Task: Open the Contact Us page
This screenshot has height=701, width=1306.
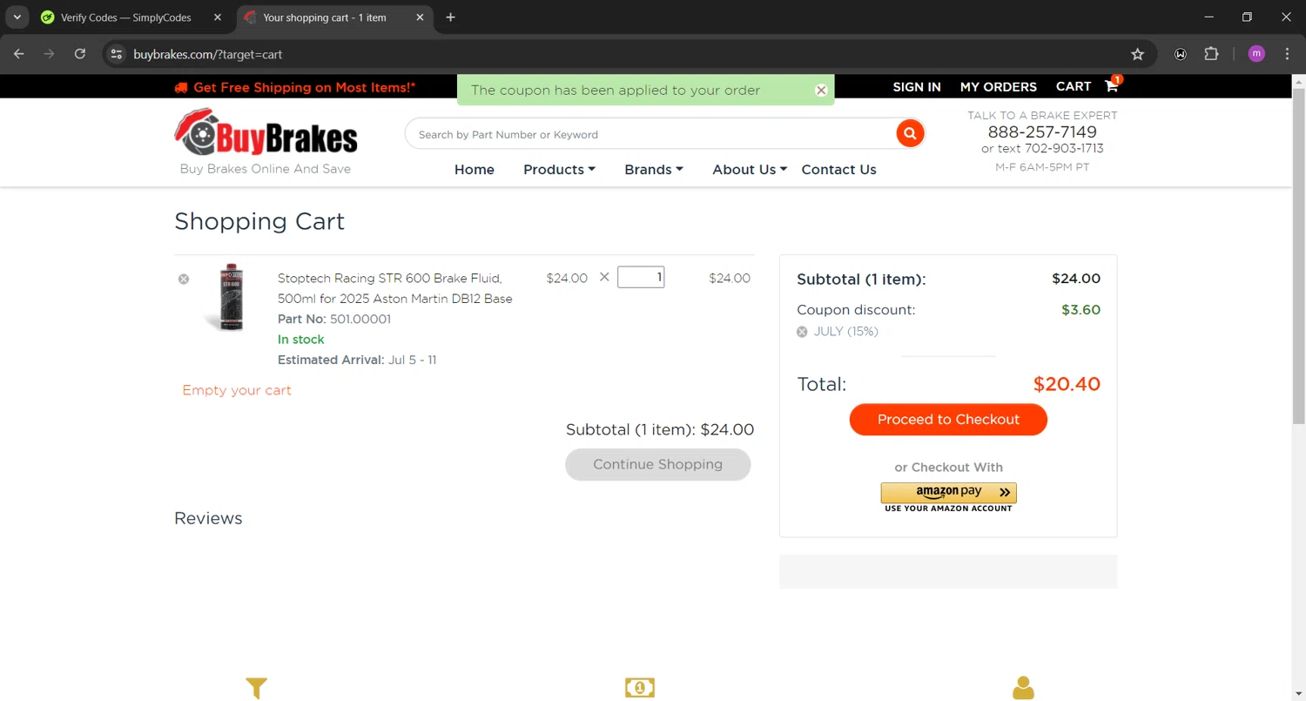Action: point(838,170)
